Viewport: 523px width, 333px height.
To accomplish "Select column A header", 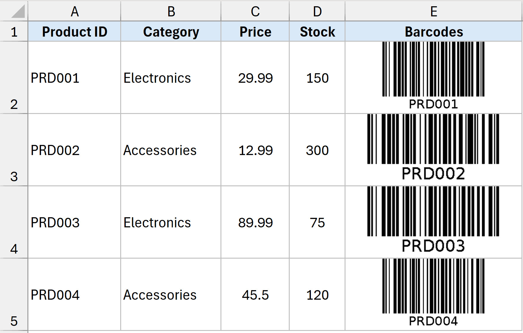I will [74, 12].
